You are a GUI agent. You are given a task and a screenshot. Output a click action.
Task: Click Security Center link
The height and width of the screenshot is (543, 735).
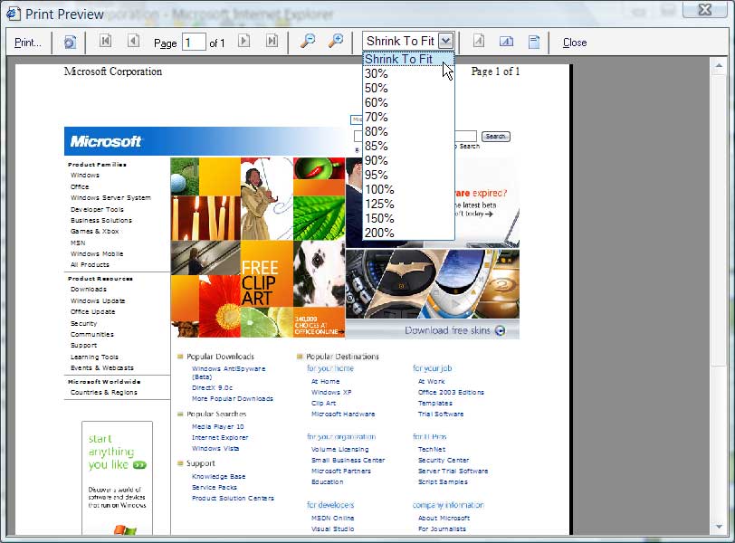444,460
